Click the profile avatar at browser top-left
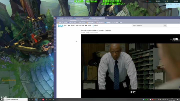The image size is (180, 101). [x=55, y=18]
